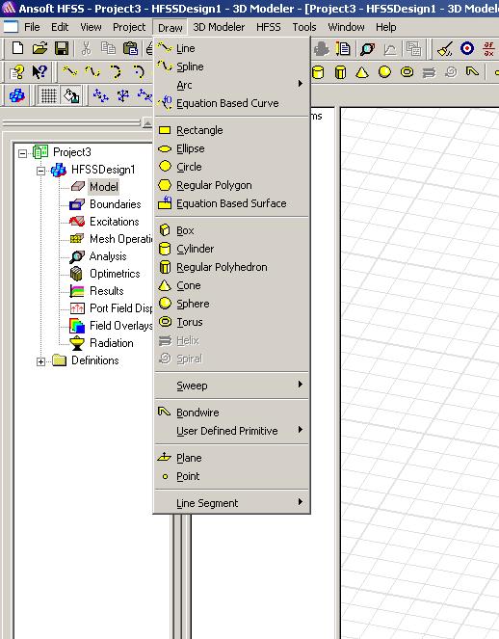Click the derivative df/dx toolbar icon
499x639 pixels.
[488, 49]
